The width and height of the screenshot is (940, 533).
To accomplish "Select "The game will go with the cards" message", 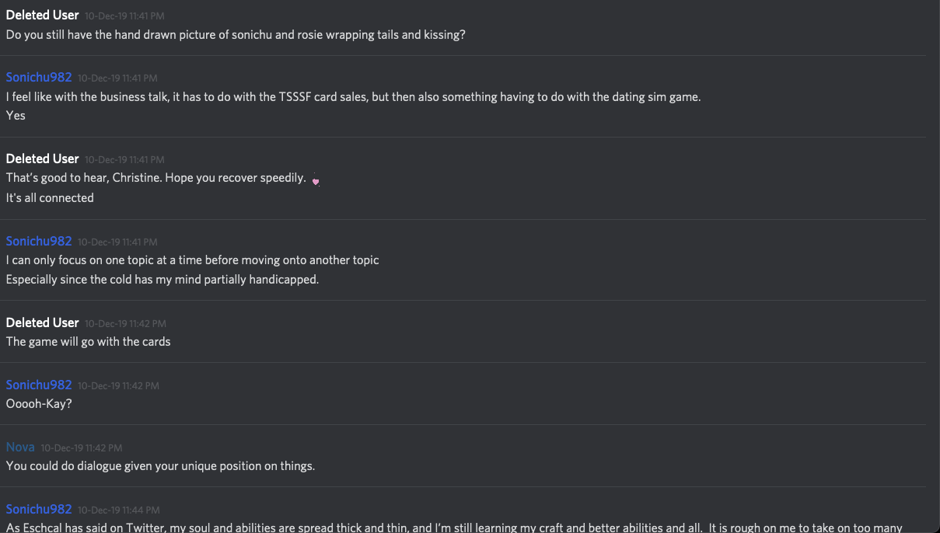I will [x=88, y=342].
